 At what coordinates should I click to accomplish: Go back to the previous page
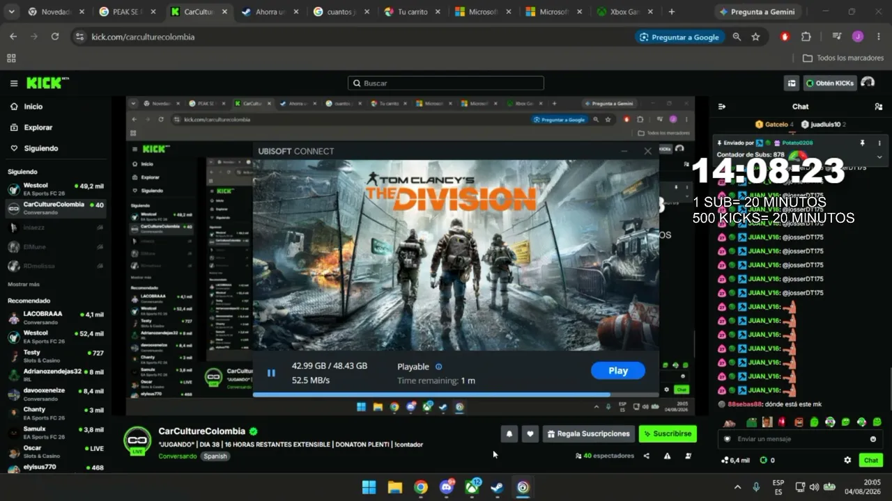pyautogui.click(x=13, y=37)
